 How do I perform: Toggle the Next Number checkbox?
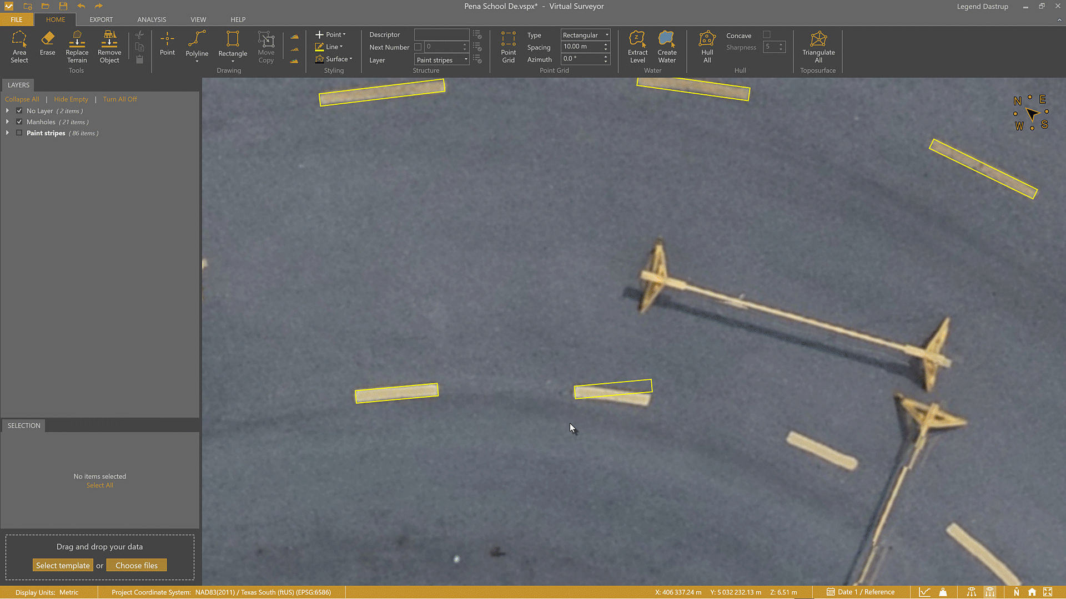(418, 47)
